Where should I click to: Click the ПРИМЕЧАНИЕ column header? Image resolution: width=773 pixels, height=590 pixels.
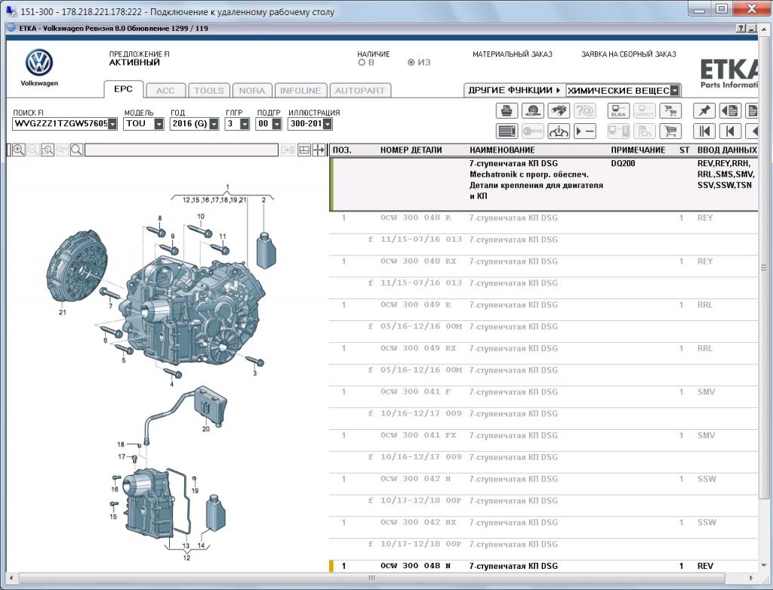click(x=638, y=150)
